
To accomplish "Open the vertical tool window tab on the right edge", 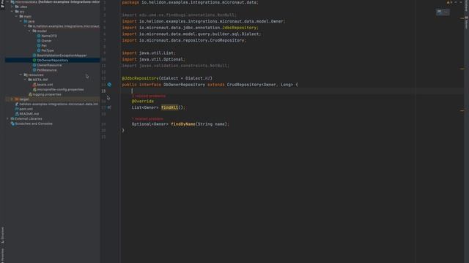I will 466,23.
